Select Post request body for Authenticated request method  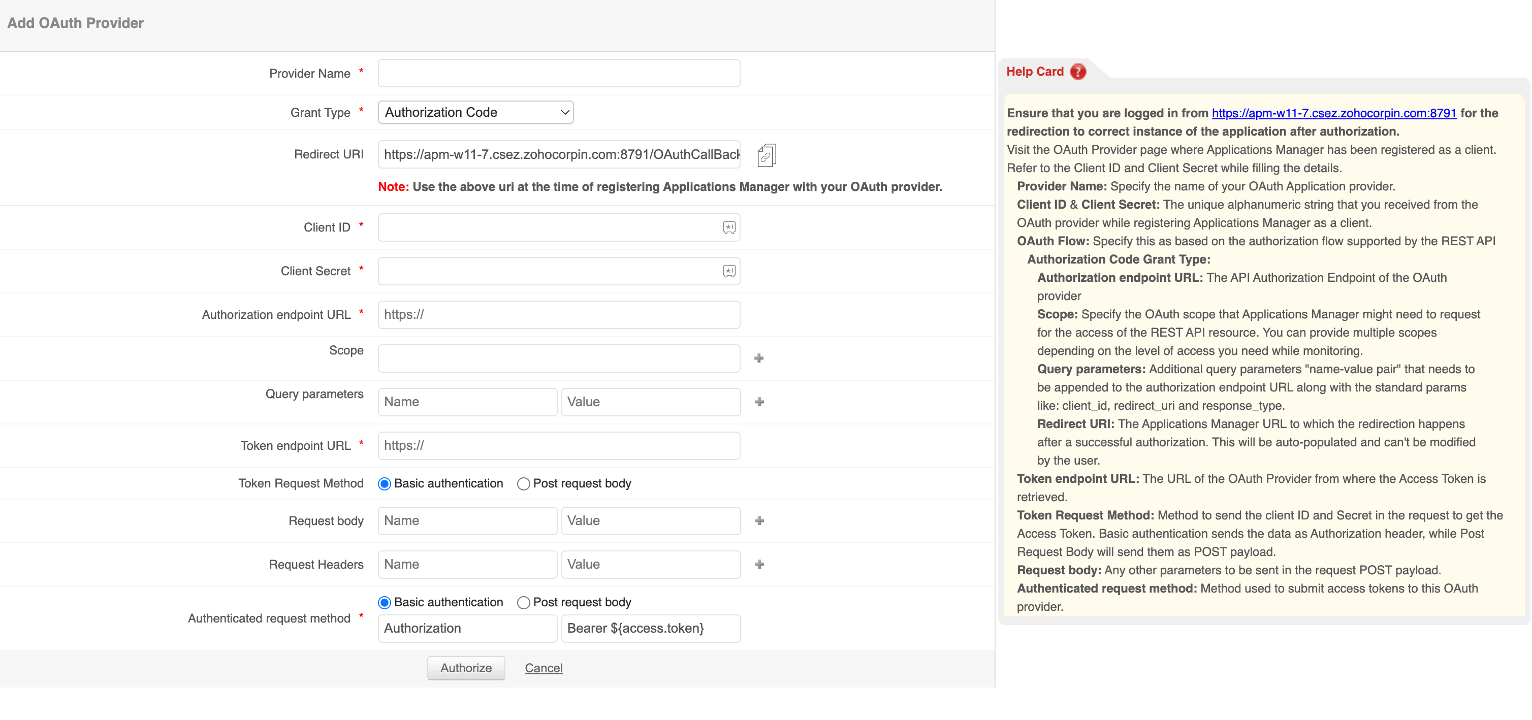click(523, 603)
